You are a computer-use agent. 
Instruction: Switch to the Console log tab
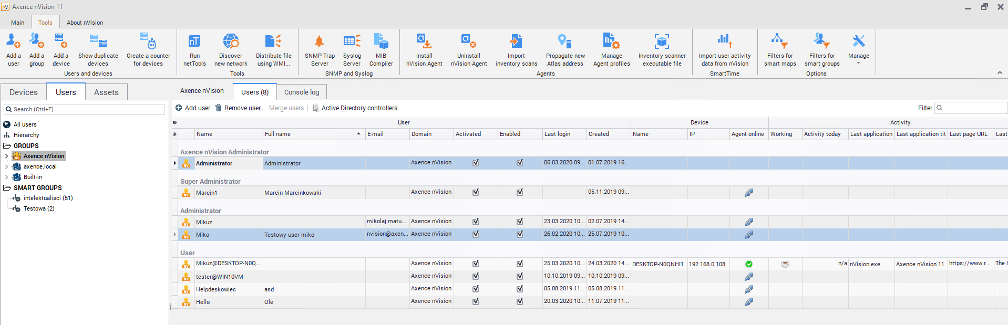tap(302, 92)
